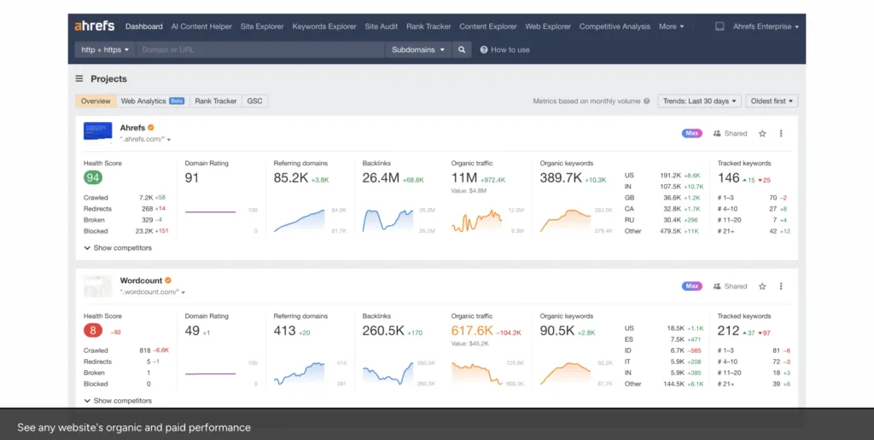Click the search magnifier icon

click(462, 49)
